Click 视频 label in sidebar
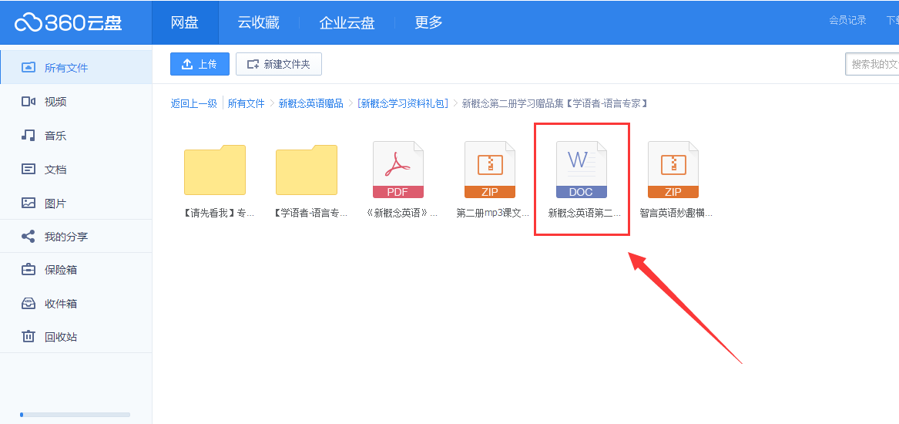The height and width of the screenshot is (424, 899). [x=55, y=102]
